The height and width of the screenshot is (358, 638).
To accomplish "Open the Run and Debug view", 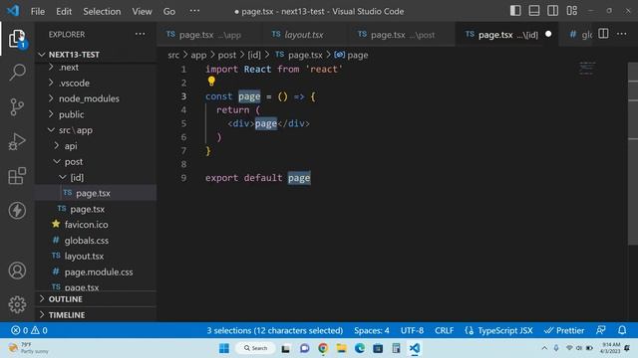I will 17,141.
